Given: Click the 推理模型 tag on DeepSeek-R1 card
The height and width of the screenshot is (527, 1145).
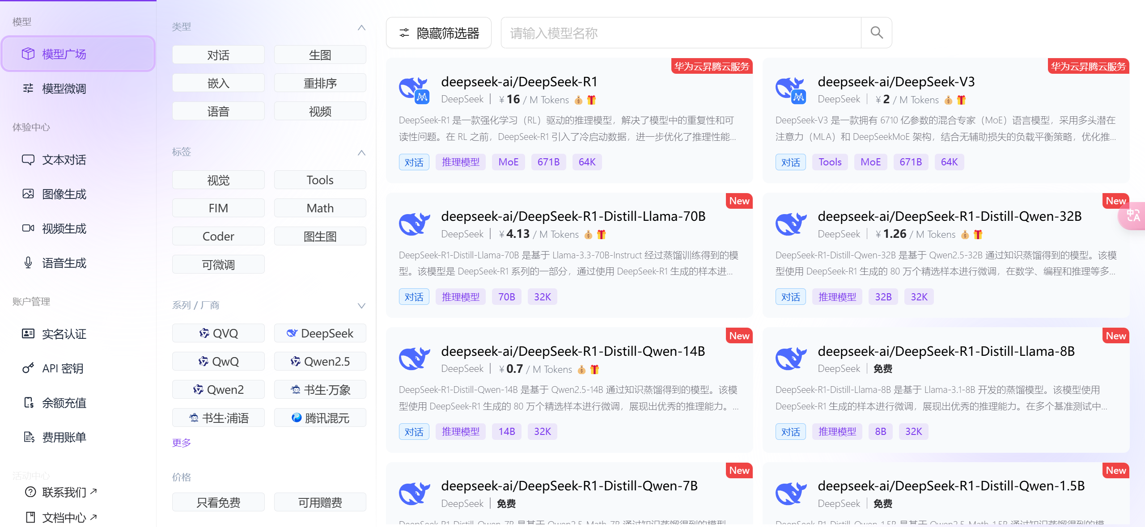Looking at the screenshot, I should (x=461, y=162).
